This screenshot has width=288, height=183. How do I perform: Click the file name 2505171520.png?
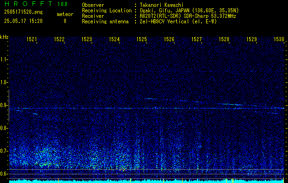(23, 12)
